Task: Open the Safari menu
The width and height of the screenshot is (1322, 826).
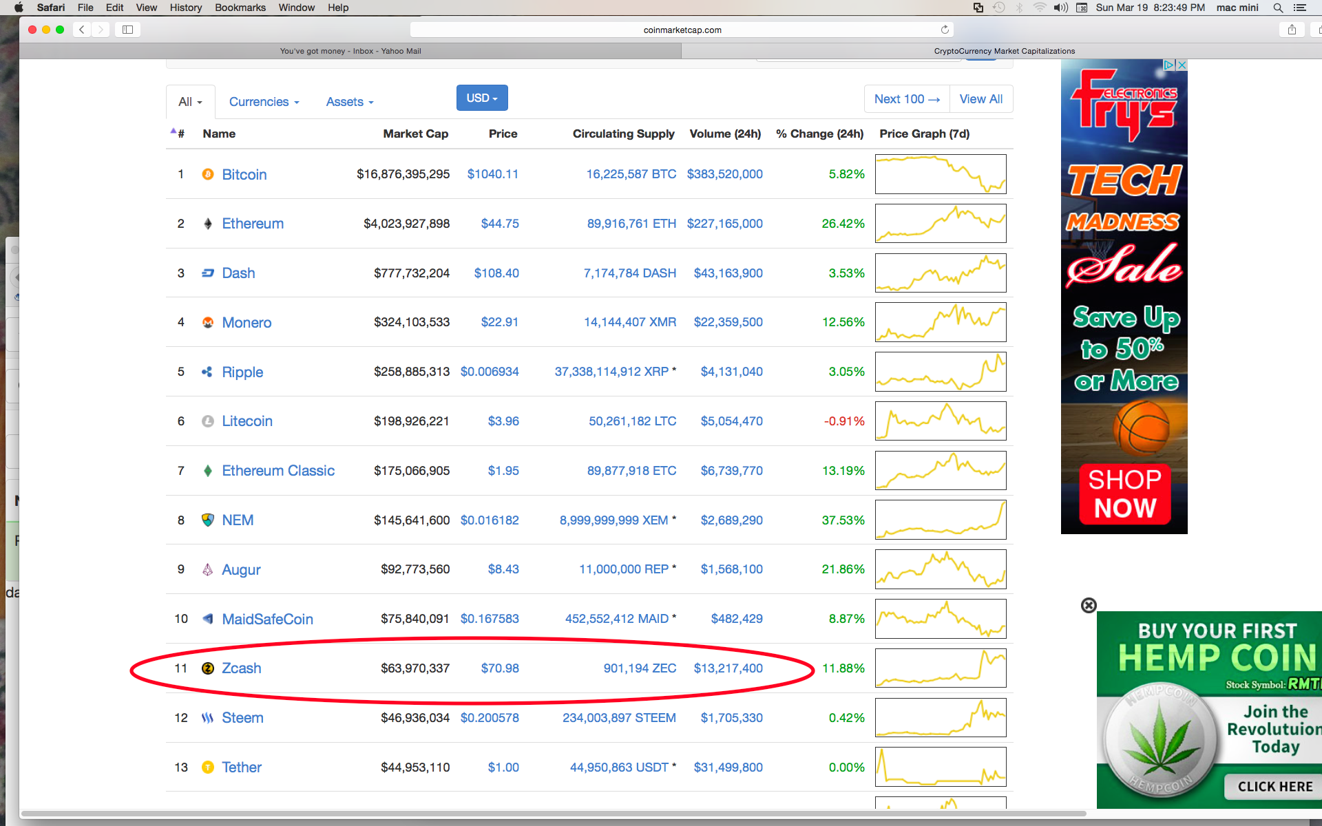Action: coord(51,8)
